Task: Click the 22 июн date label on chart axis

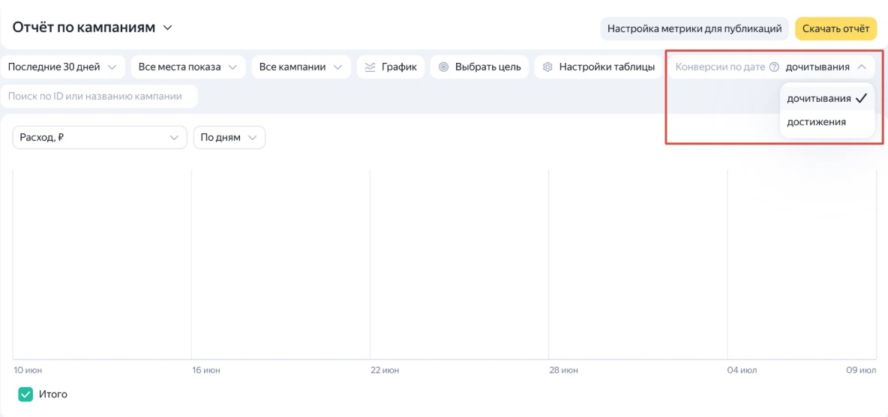Action: [x=385, y=371]
